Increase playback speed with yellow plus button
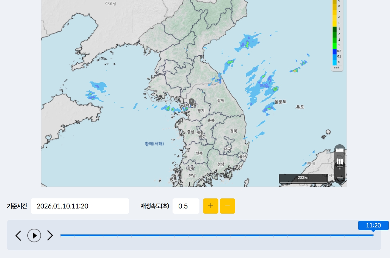The height and width of the screenshot is (258, 390). point(211,206)
